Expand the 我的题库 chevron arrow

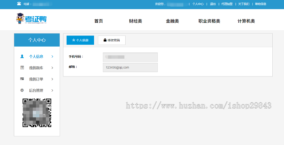(x=52, y=68)
